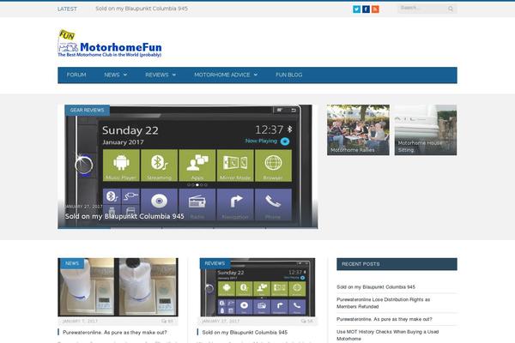Open recent post 'Sold on my Blaupunkt Columbia 945'

[376, 287]
